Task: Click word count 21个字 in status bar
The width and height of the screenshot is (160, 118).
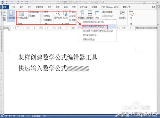Action: click(21, 116)
